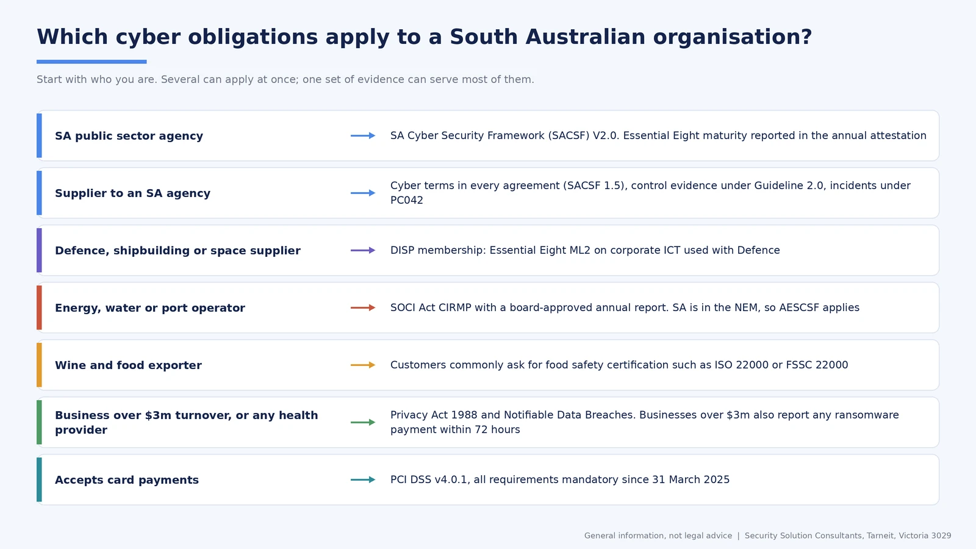This screenshot has height=549, width=976.
Task: Click the Privacy Act 1988 description text
Action: pyautogui.click(x=645, y=422)
